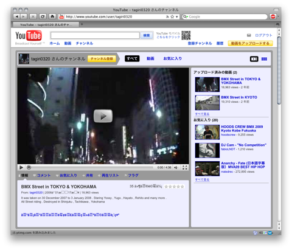
Task: Click the YouTube logo
Action: 29,36
